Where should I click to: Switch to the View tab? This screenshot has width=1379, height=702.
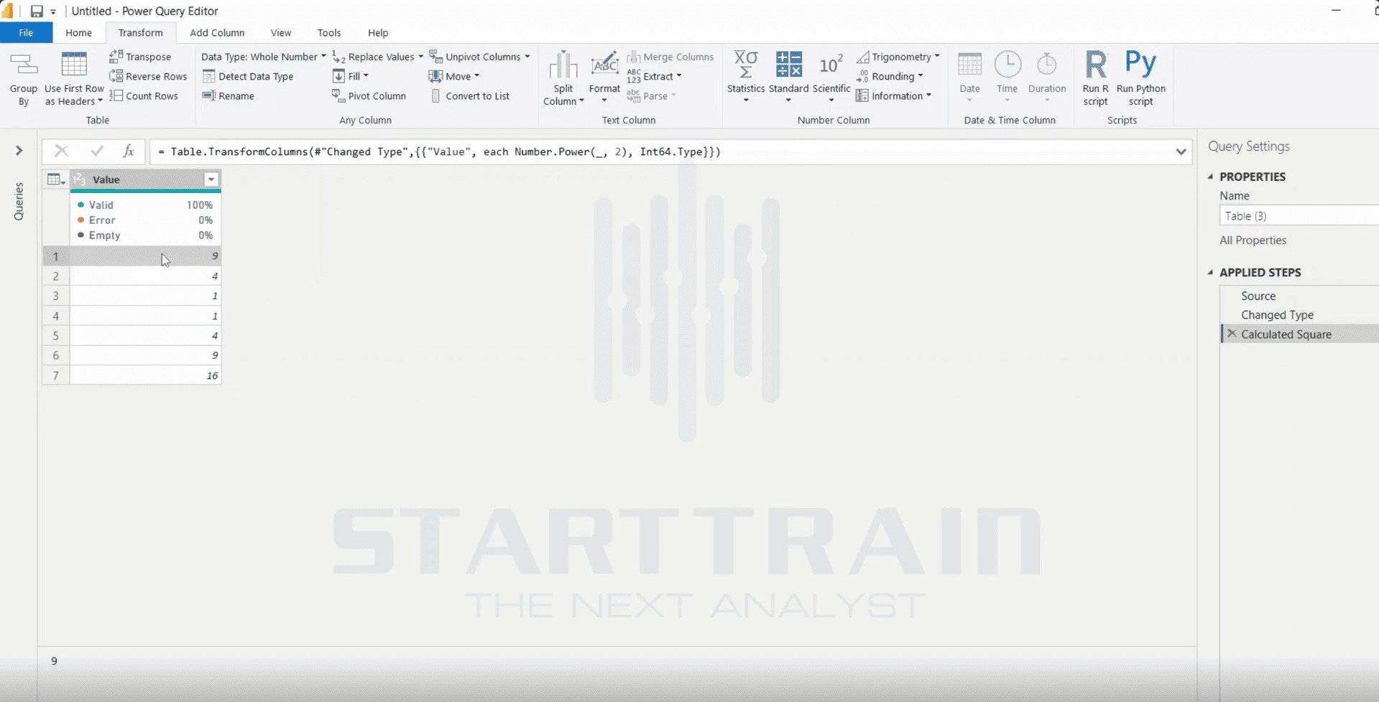pos(281,33)
